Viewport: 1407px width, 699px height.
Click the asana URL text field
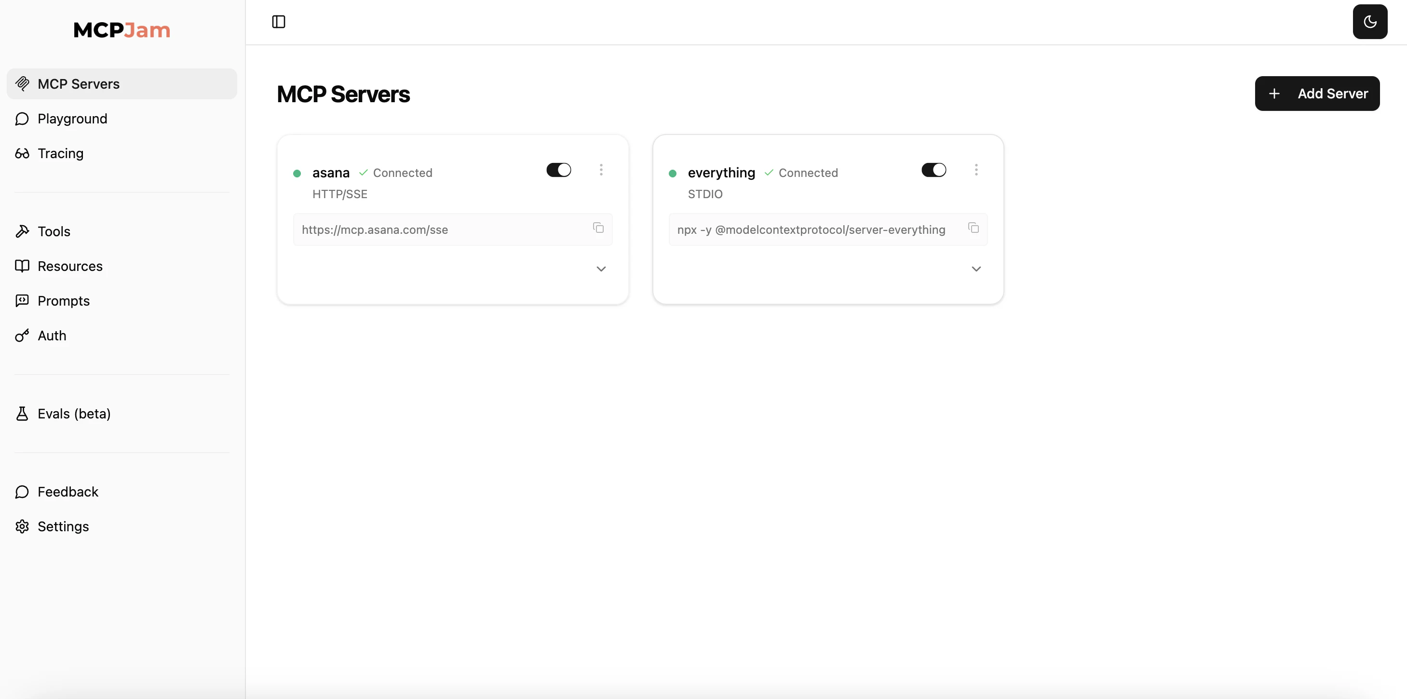(437, 229)
